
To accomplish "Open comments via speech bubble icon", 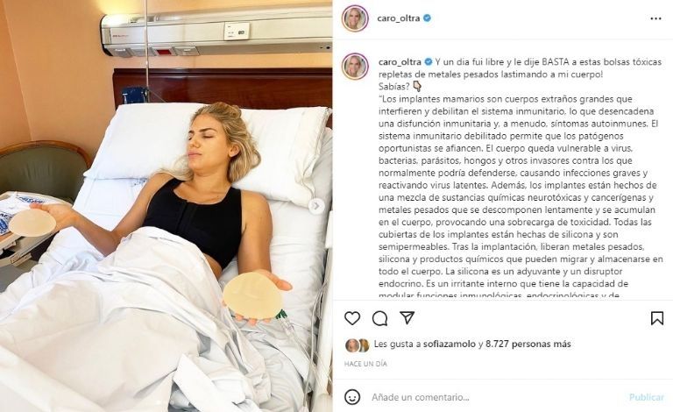I will pos(379,318).
